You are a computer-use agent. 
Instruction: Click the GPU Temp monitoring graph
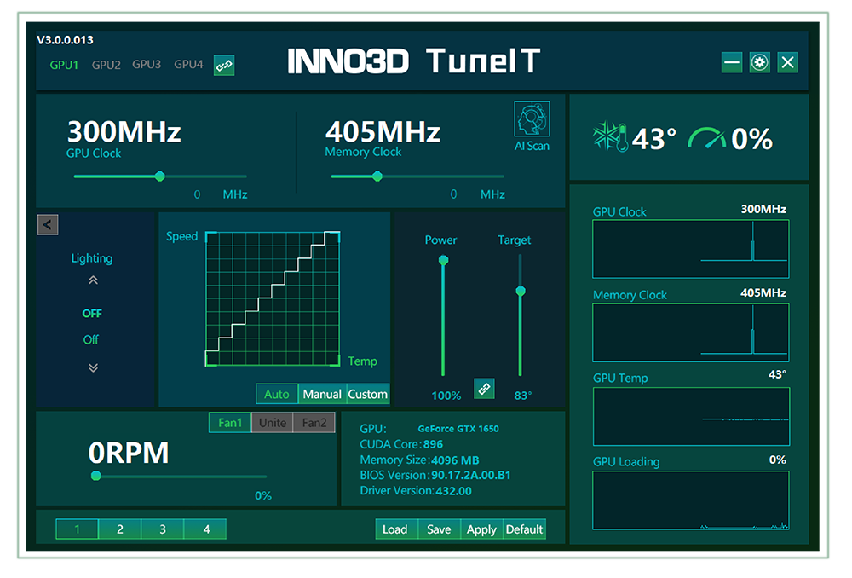(691, 417)
